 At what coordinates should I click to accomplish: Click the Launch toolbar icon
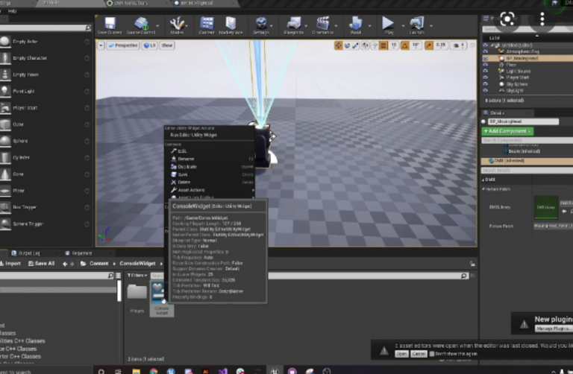(416, 25)
